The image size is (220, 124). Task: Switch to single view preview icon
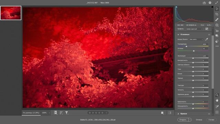162,113
